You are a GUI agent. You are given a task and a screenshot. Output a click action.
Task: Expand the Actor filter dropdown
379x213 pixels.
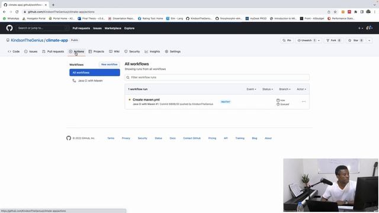pyautogui.click(x=301, y=89)
